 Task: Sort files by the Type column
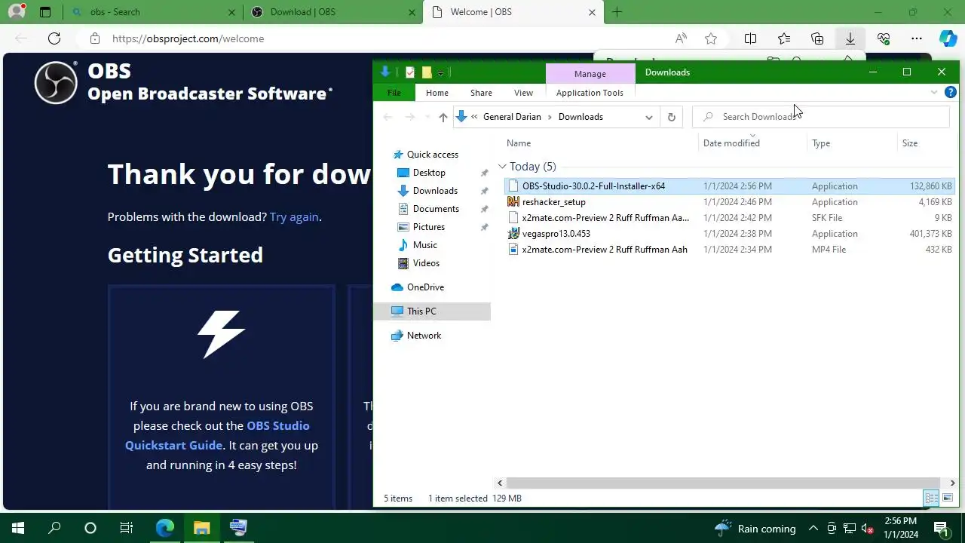[821, 143]
